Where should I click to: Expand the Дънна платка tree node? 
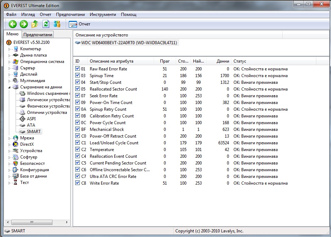(x=9, y=56)
